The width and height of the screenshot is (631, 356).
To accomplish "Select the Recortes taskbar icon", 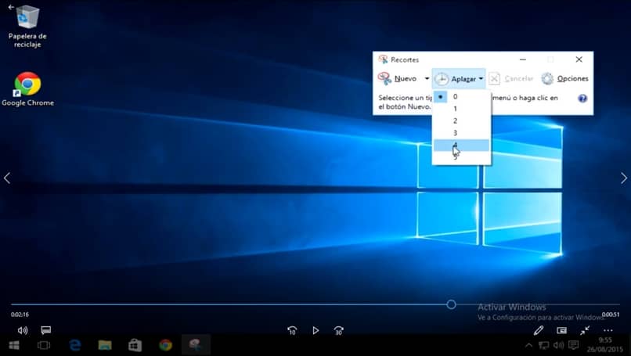I will pos(196,345).
